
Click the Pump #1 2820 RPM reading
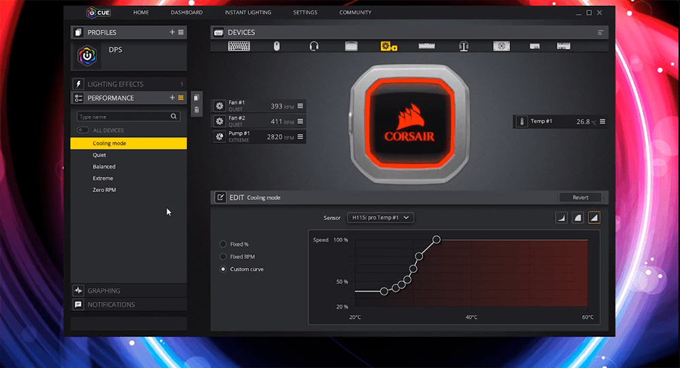click(280, 137)
